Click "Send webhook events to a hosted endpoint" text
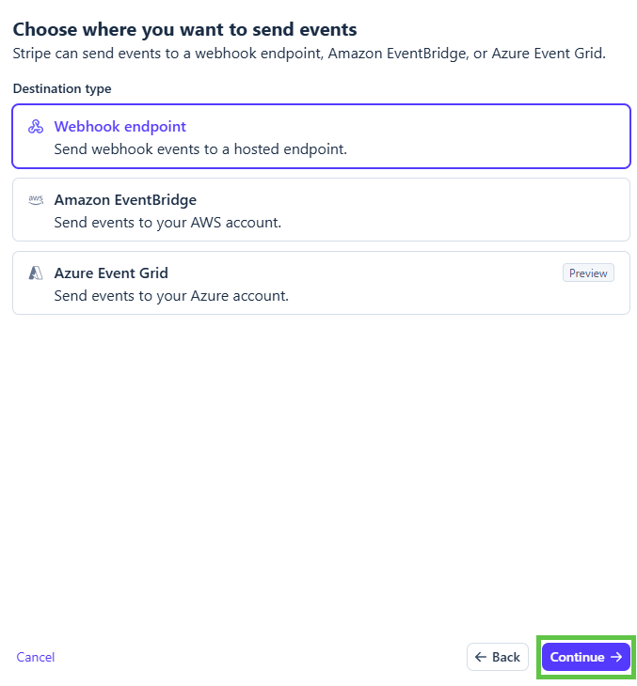637x686 pixels. [200, 148]
